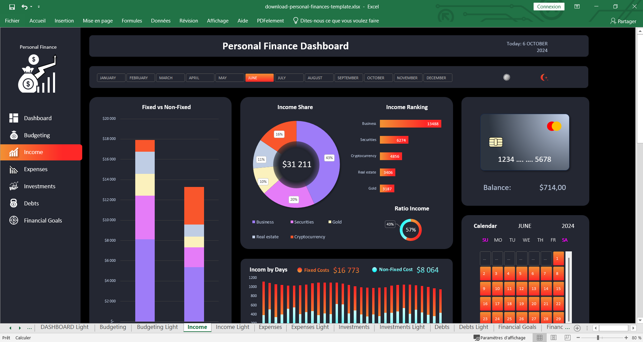Screen dimensions: 643x342
Task: Click calendar day 1
Action: (558, 258)
